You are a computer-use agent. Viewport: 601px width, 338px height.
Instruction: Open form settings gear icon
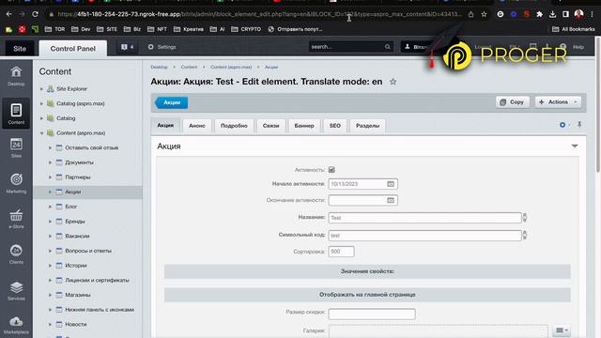coord(562,125)
